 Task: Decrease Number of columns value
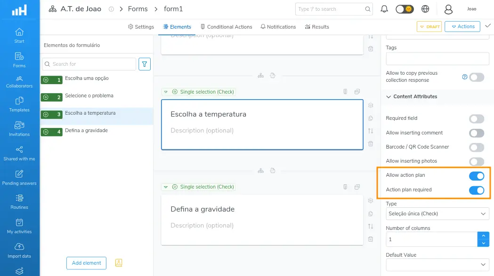click(483, 243)
